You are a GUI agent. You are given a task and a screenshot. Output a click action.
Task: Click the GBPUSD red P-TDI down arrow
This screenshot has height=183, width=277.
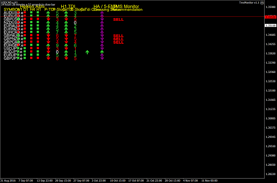[x=48, y=19]
